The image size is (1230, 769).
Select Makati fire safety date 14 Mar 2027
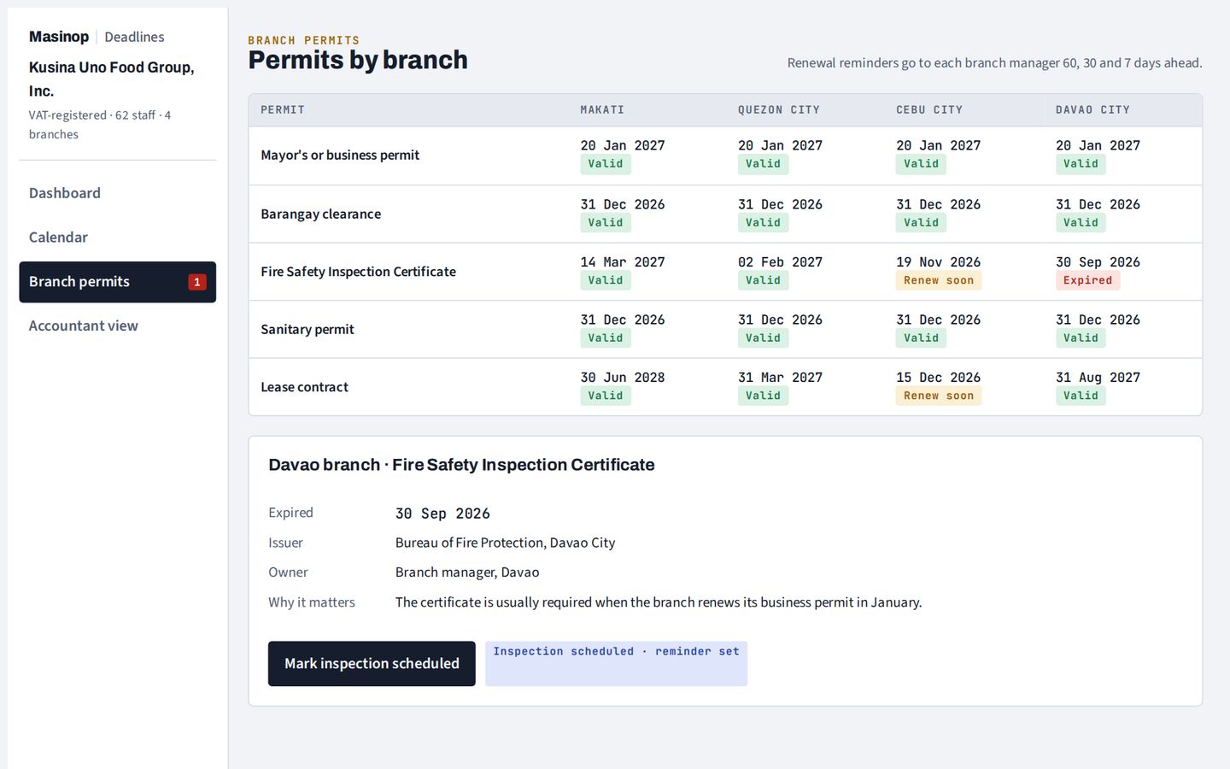tap(623, 262)
